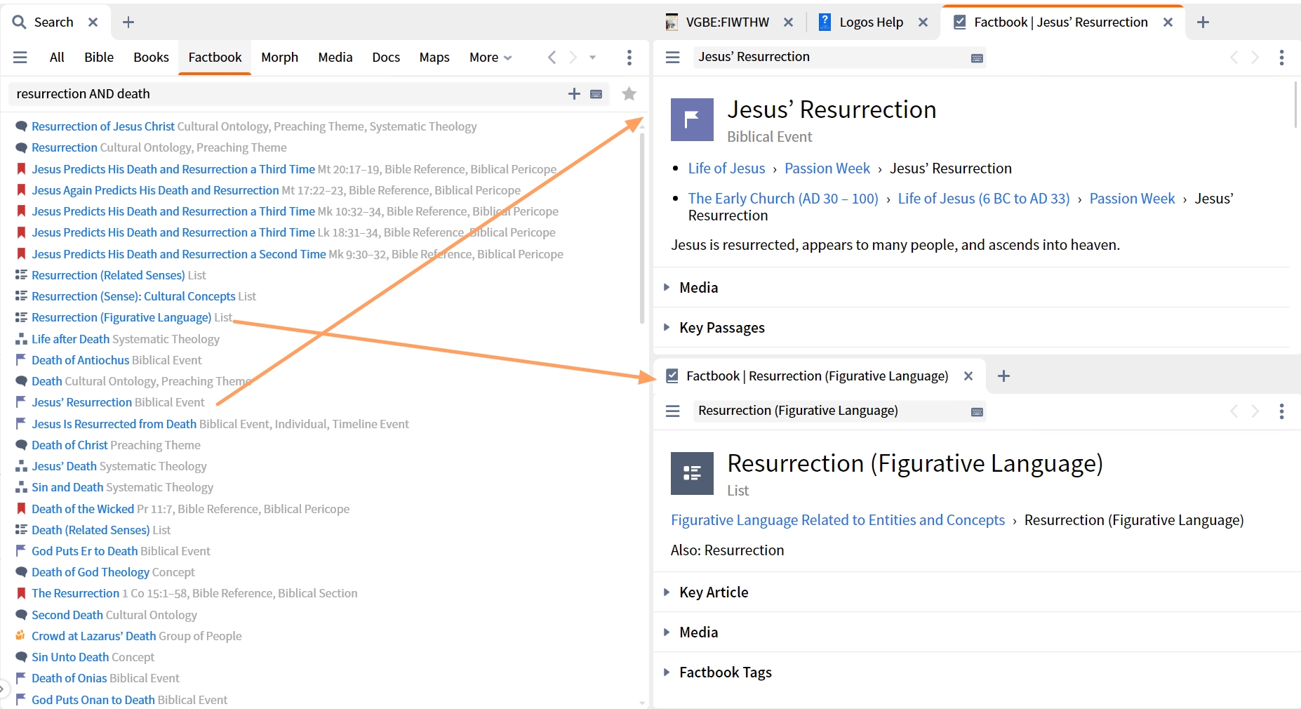Add a new tab beside Search

point(128,22)
